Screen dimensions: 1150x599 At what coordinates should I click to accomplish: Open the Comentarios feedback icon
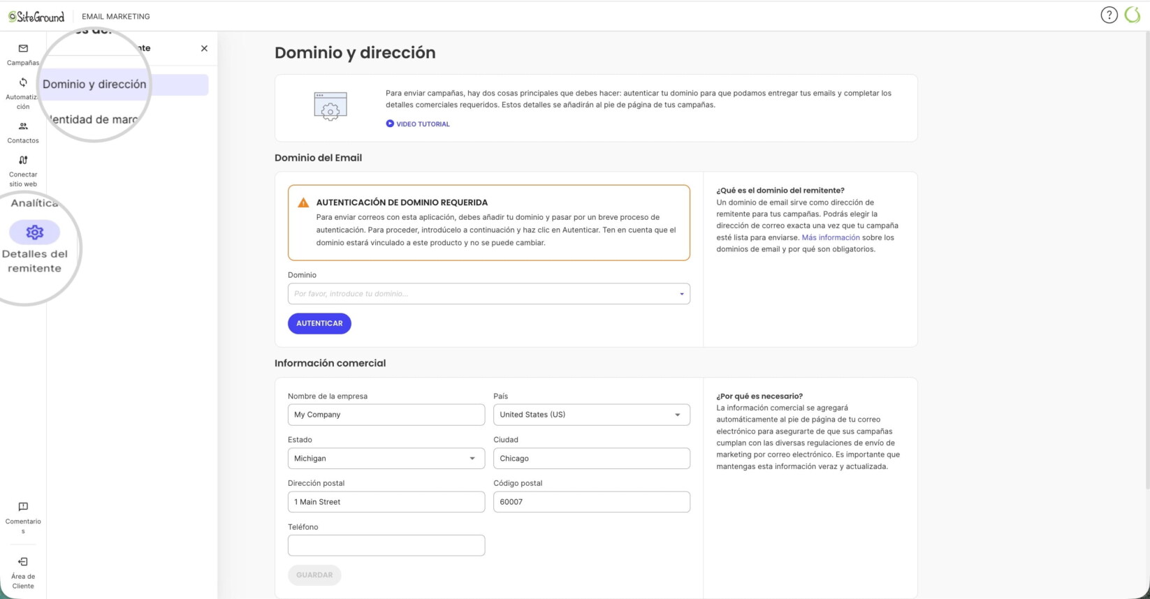[x=23, y=507]
